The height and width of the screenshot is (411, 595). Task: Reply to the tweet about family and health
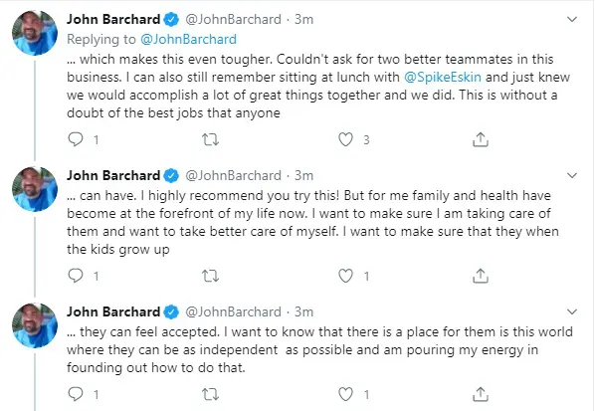coord(76,276)
